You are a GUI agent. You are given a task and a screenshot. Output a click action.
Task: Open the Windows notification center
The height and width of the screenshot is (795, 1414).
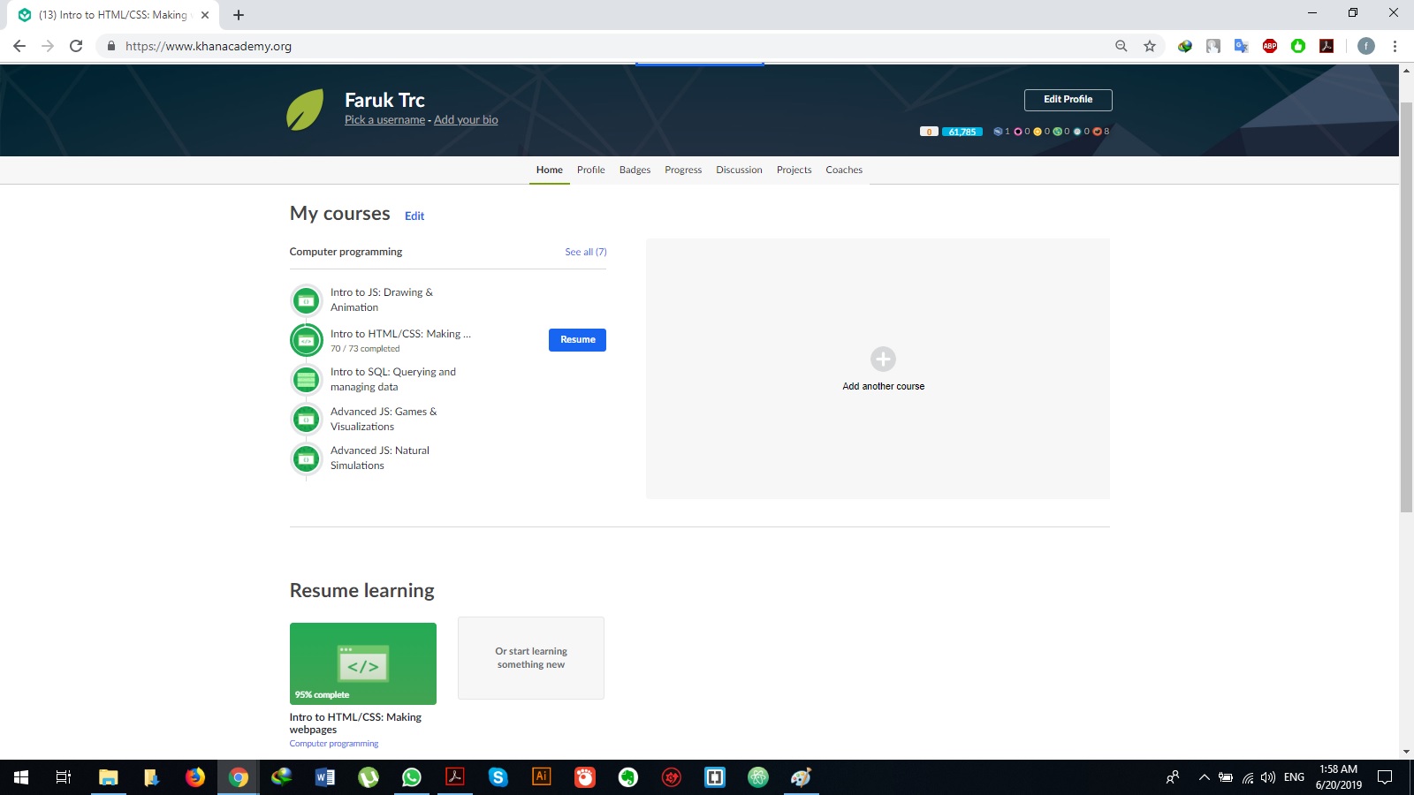point(1385,777)
